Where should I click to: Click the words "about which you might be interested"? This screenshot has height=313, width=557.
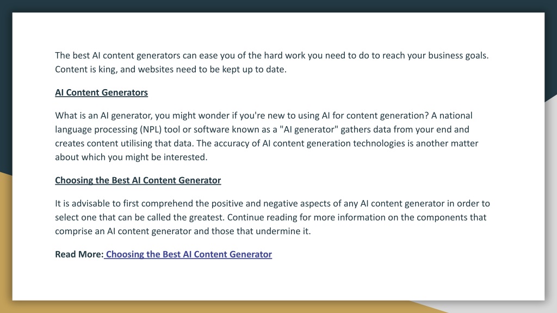click(131, 157)
